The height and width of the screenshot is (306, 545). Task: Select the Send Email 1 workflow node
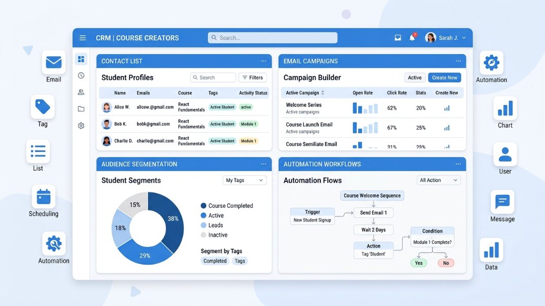[373, 213]
